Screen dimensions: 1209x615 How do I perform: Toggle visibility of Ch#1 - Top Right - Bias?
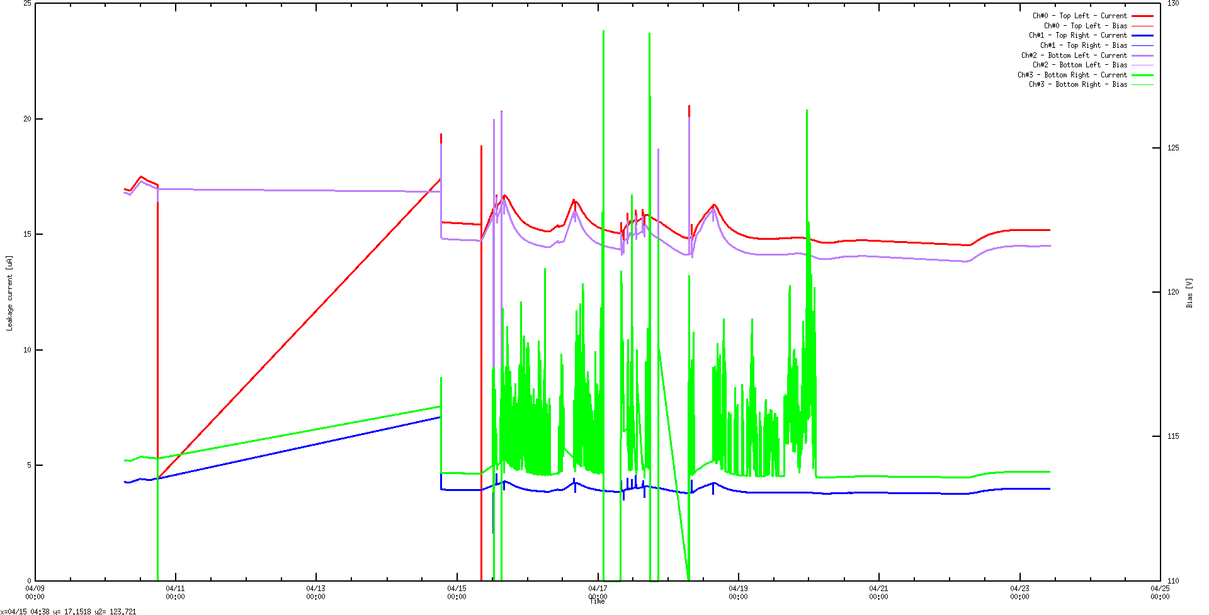(x=1085, y=45)
